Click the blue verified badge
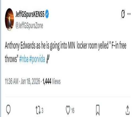Viewport: 133px width, 117px height. [47, 14]
